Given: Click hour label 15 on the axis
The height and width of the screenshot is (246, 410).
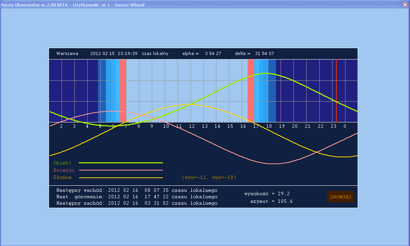Looking at the screenshot, I should [x=230, y=126].
